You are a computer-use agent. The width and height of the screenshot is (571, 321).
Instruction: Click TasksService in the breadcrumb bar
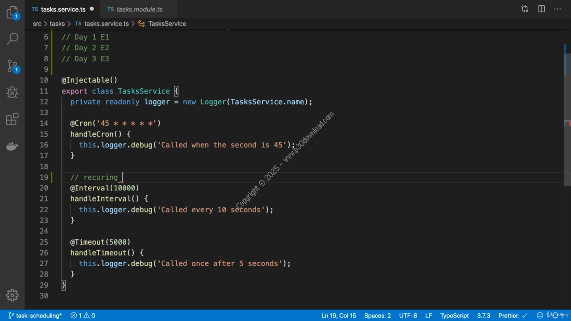point(167,24)
